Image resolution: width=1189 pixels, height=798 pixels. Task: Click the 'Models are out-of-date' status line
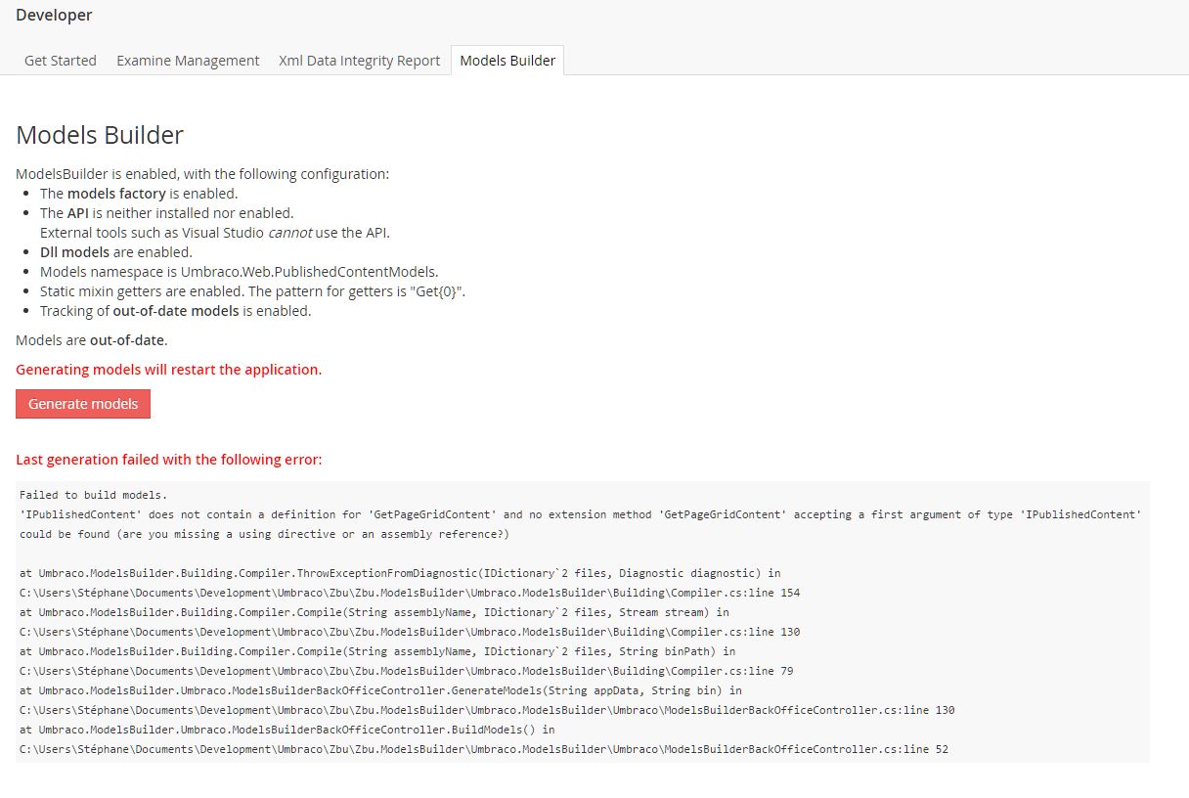point(92,340)
